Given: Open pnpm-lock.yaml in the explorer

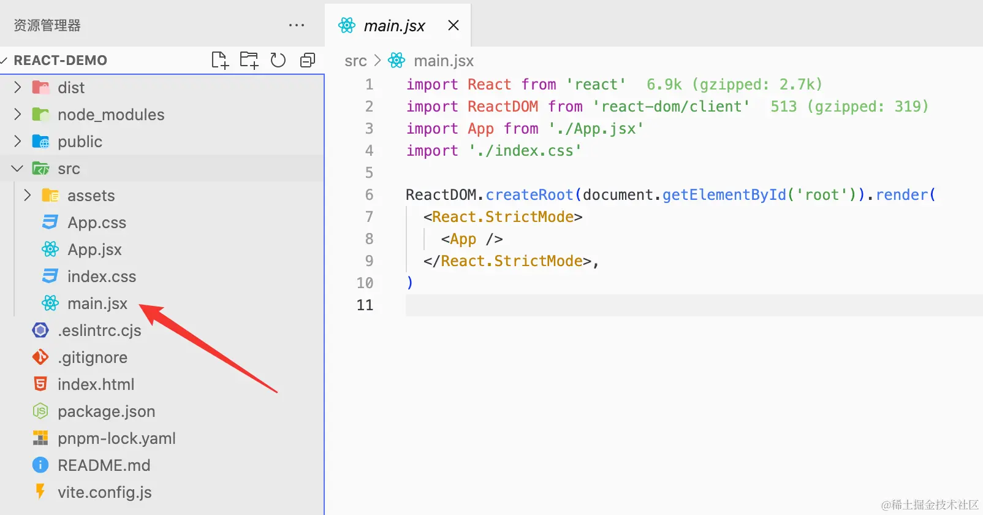Looking at the screenshot, I should 116,438.
